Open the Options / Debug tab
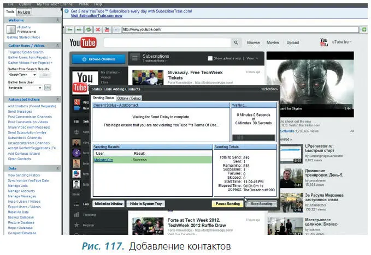The width and height of the screenshot is (371, 255). [129, 98]
